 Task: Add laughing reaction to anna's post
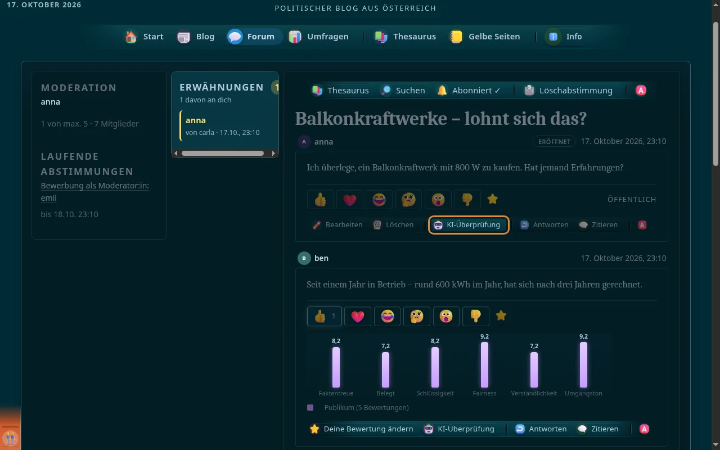click(379, 199)
